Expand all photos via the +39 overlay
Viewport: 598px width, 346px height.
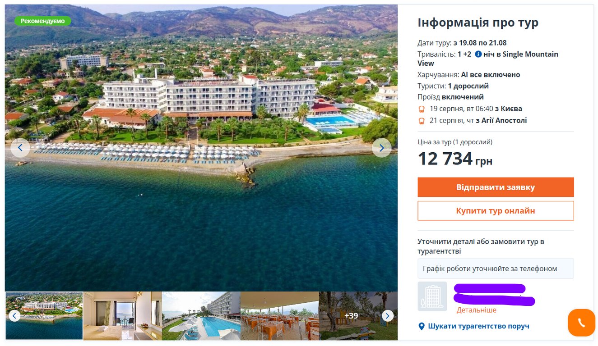pyautogui.click(x=350, y=316)
